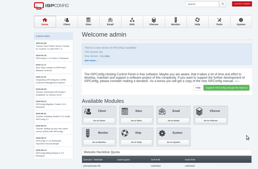This screenshot has width=258, height=169.
Task: Open news Automated ISPConfig 3 installation Ubuntu 18.04
Action: point(53,92)
